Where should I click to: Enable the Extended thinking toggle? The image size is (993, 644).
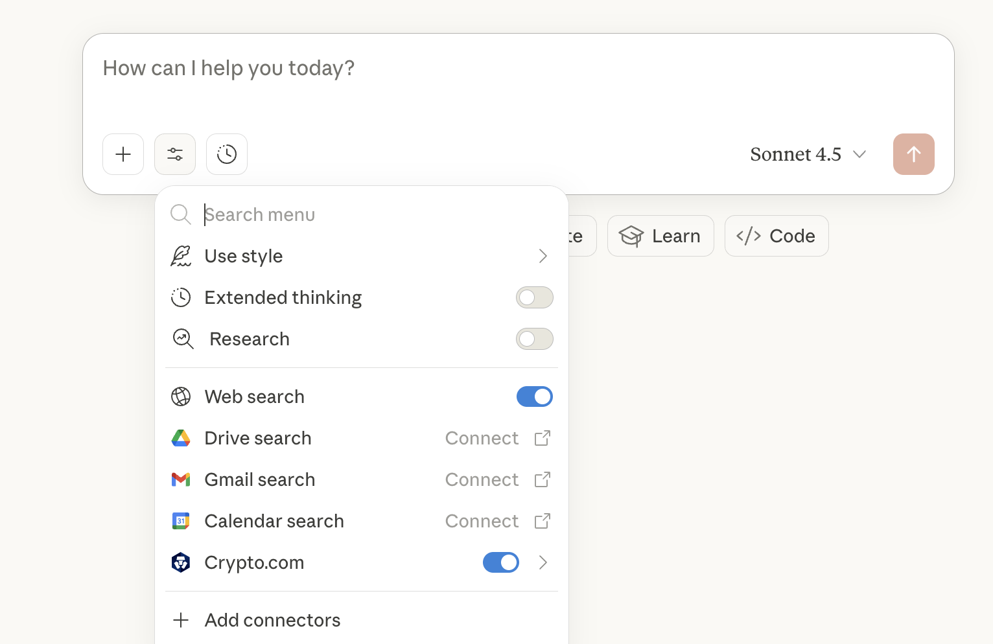(534, 297)
